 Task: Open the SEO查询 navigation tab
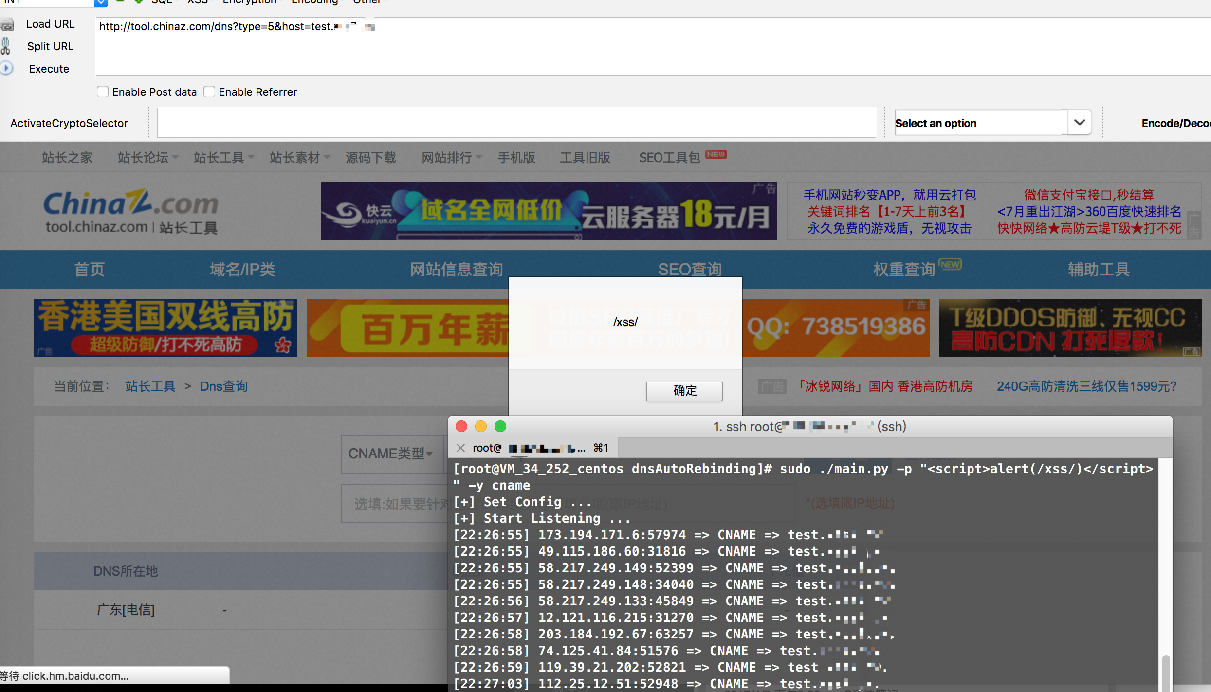click(690, 269)
